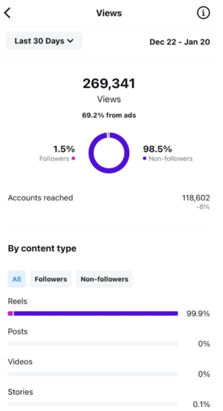
Task: Tap the Videos progress bar
Action: [x=93, y=374]
